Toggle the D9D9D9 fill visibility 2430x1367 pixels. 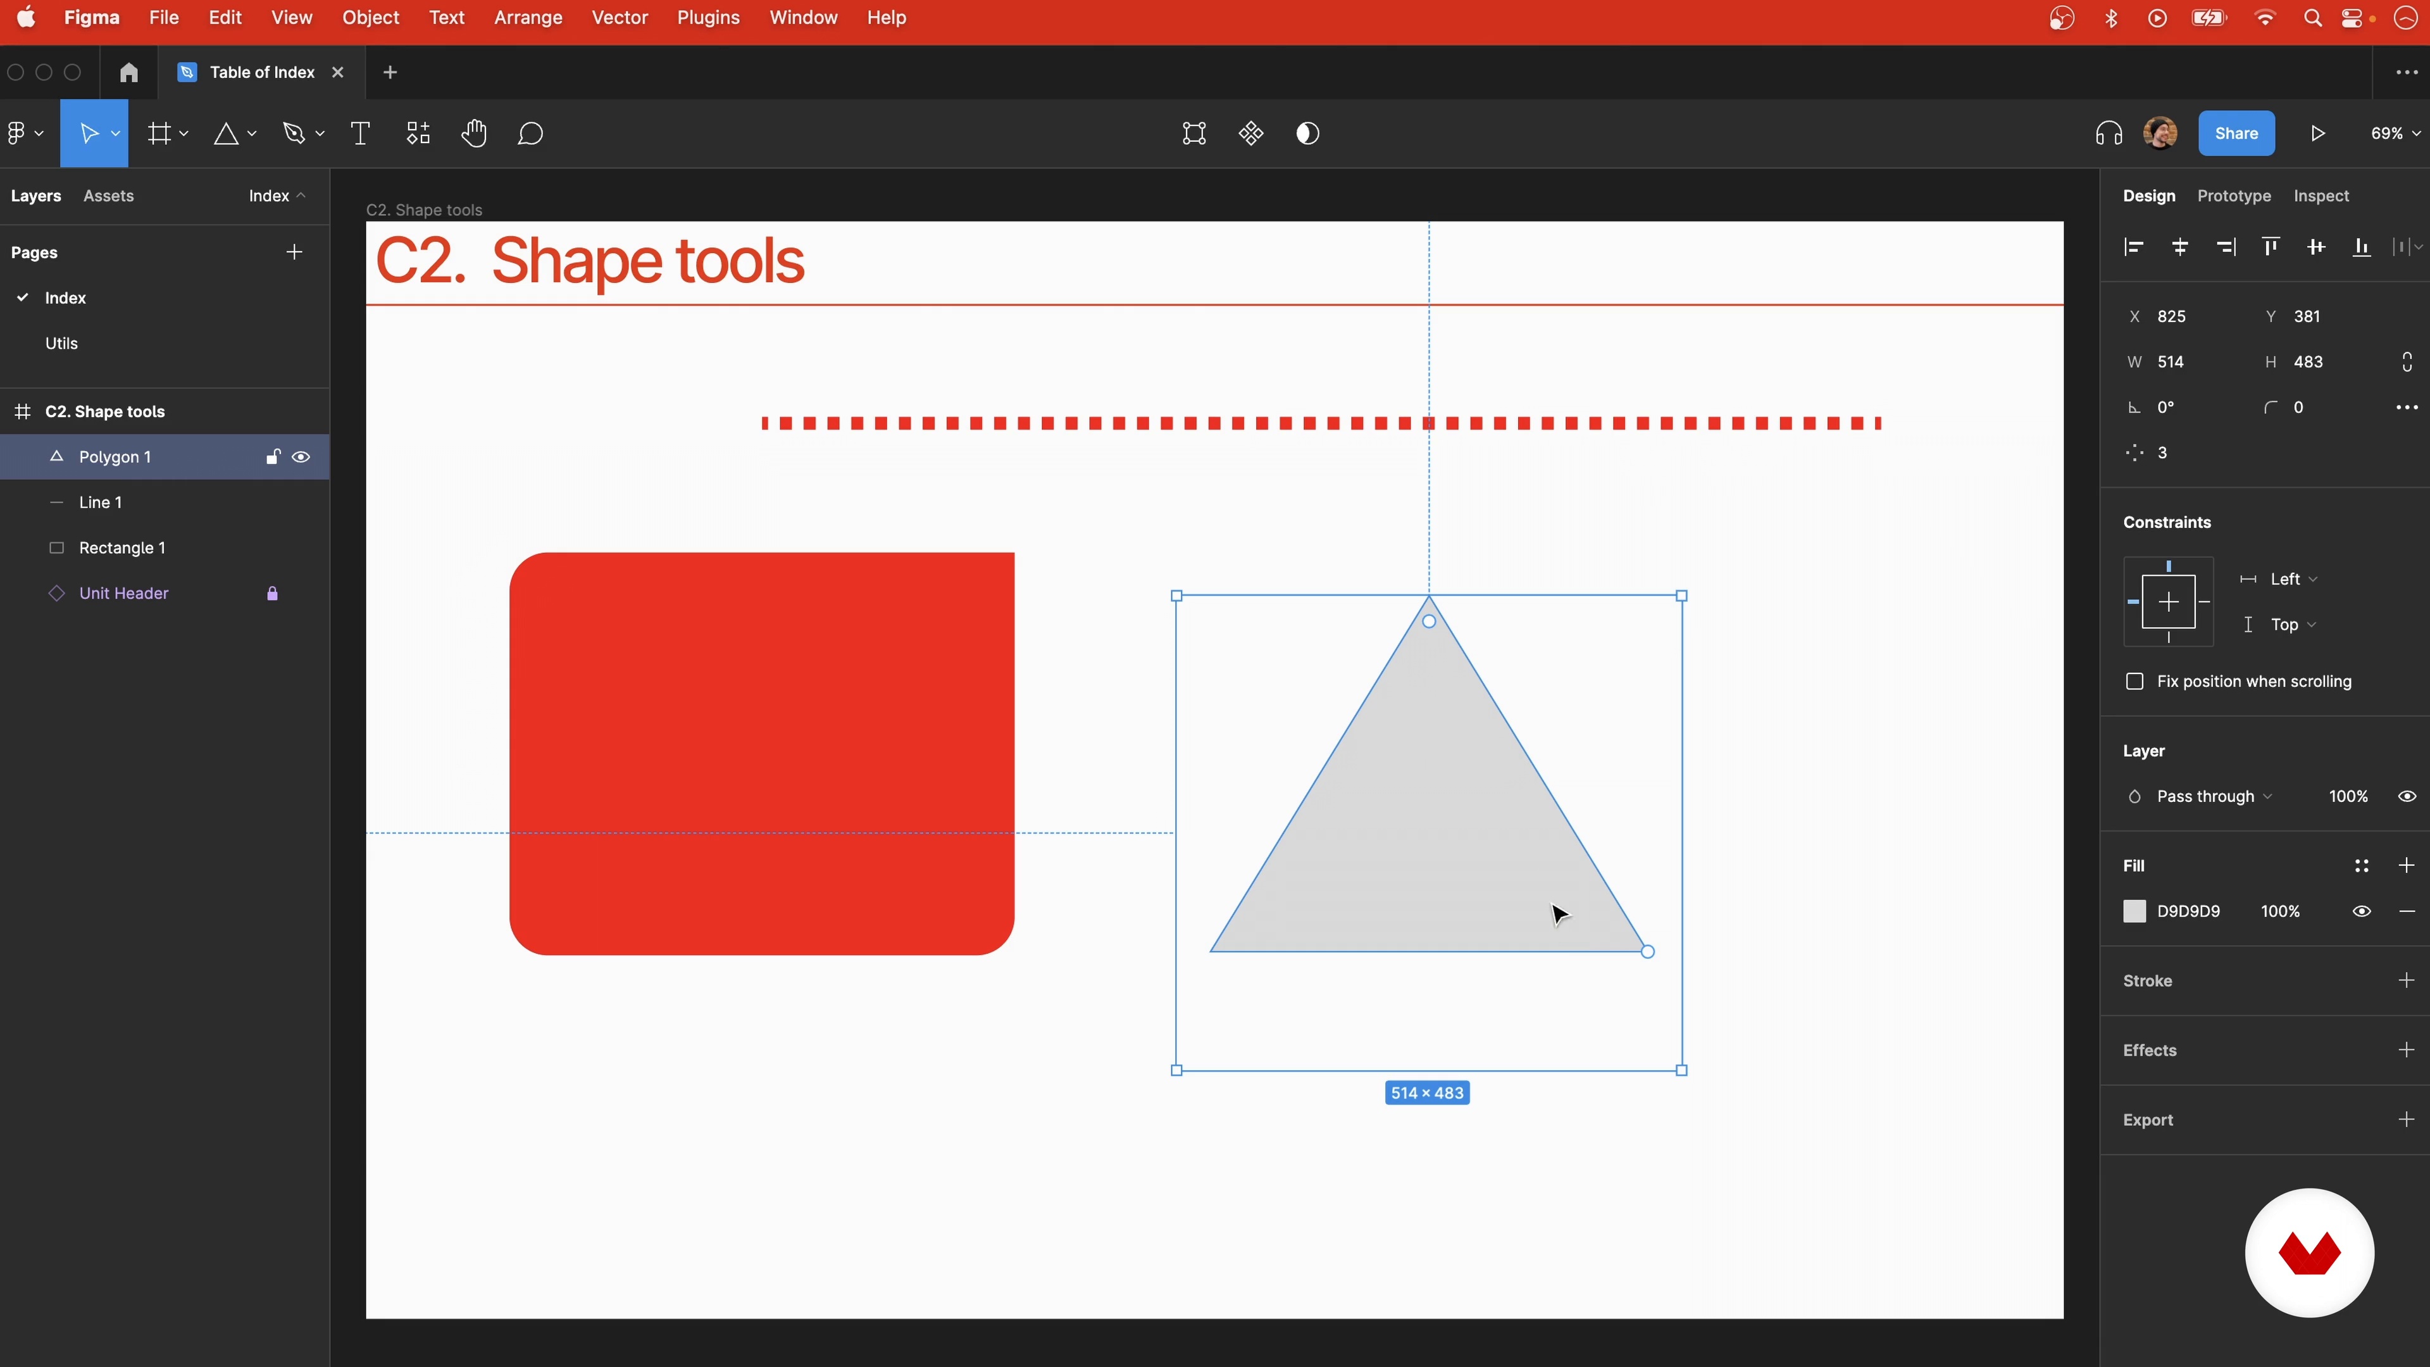pyautogui.click(x=2361, y=911)
